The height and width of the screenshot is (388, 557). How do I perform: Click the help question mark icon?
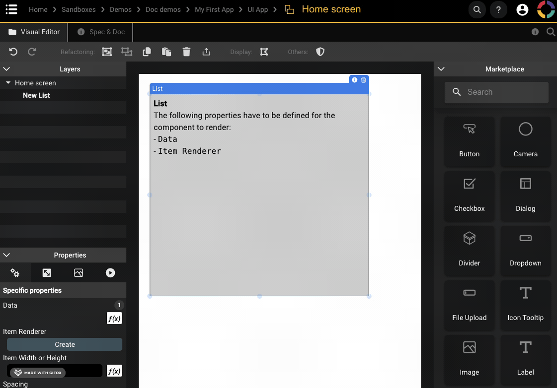[498, 9]
